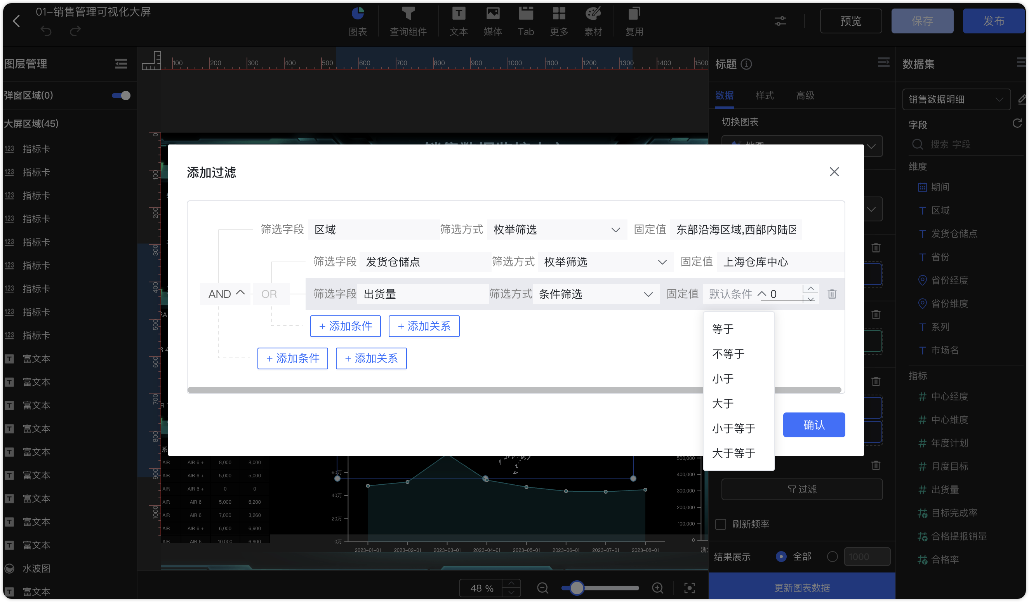Delete the 出货量 filter condition row
1029x602 pixels.
[832, 294]
